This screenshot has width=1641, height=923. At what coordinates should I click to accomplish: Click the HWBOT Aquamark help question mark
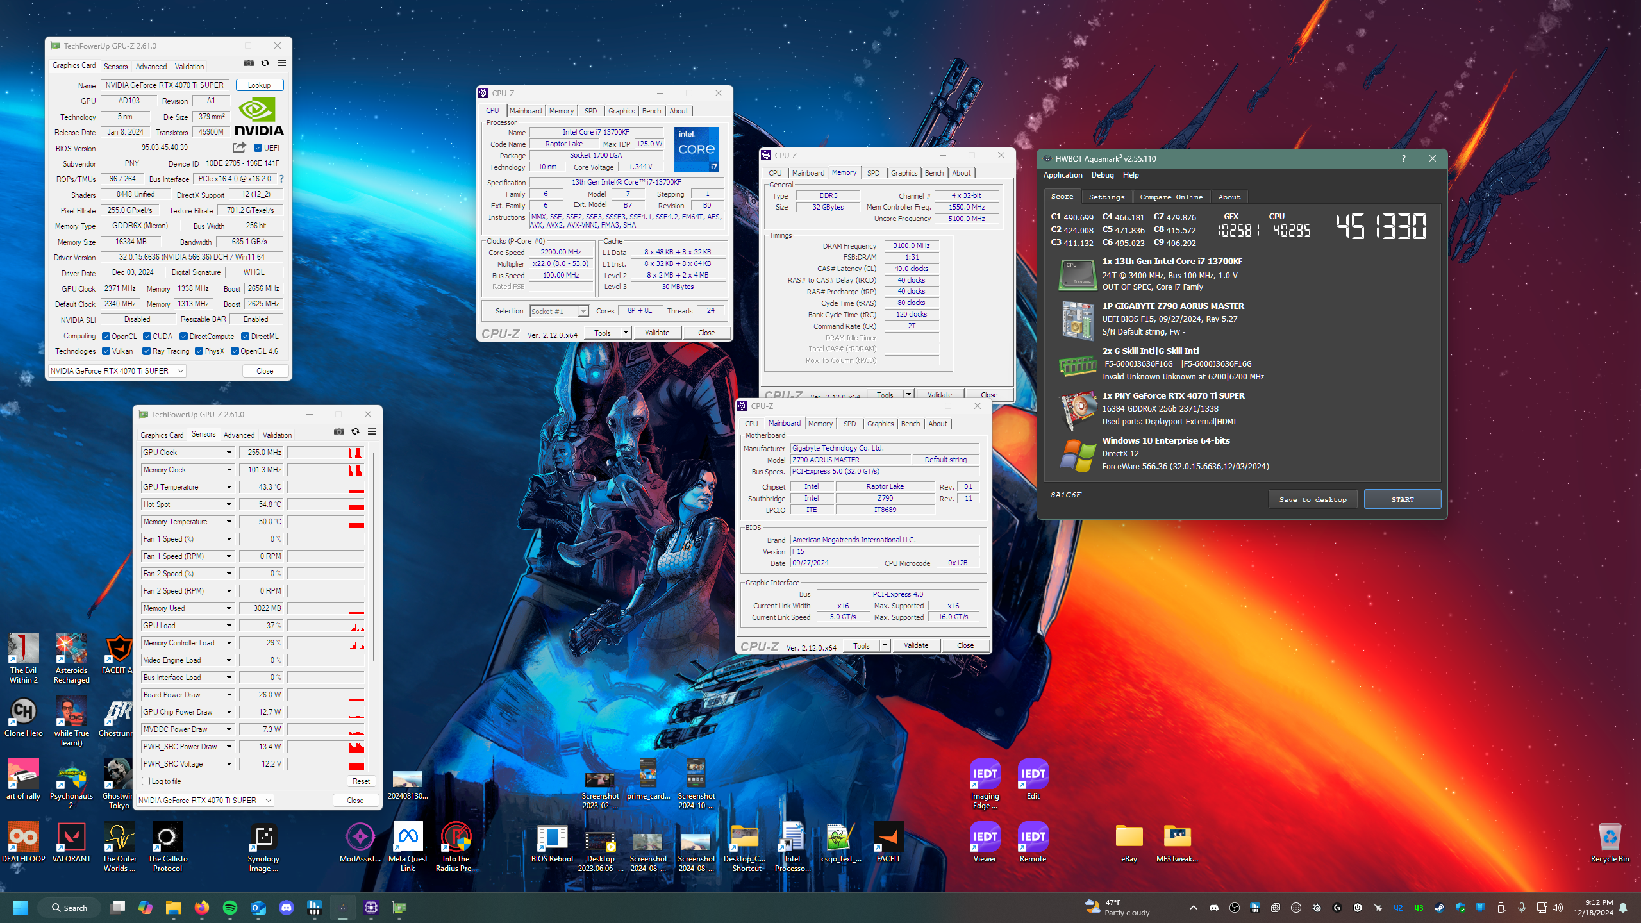[1403, 158]
